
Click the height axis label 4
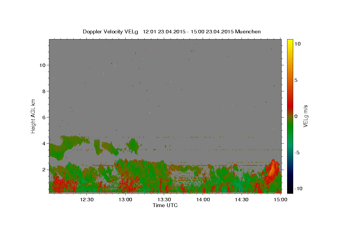tap(44, 143)
